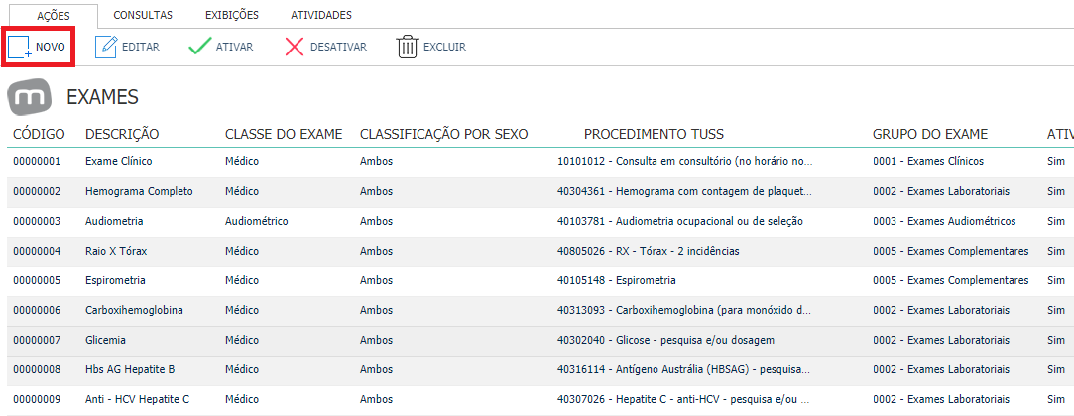Click Médico class cell in Espirometria row
This screenshot has height=416, width=1074.
[x=242, y=280]
